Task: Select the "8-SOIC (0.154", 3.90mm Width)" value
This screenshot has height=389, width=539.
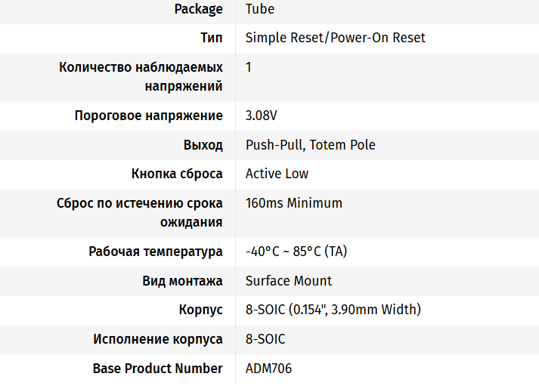Action: 333,310
